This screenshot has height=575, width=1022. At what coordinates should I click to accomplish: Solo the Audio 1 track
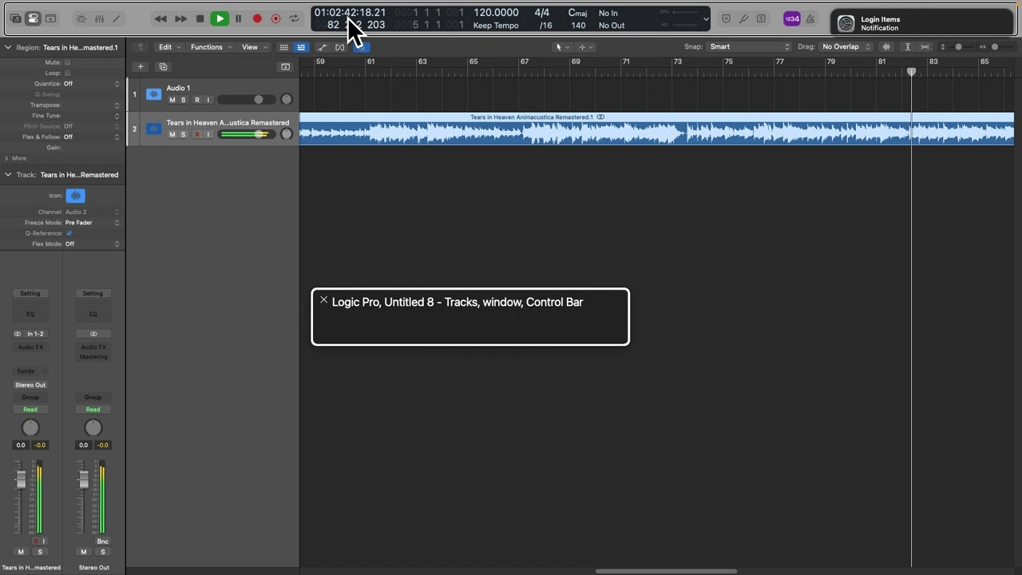[184, 100]
